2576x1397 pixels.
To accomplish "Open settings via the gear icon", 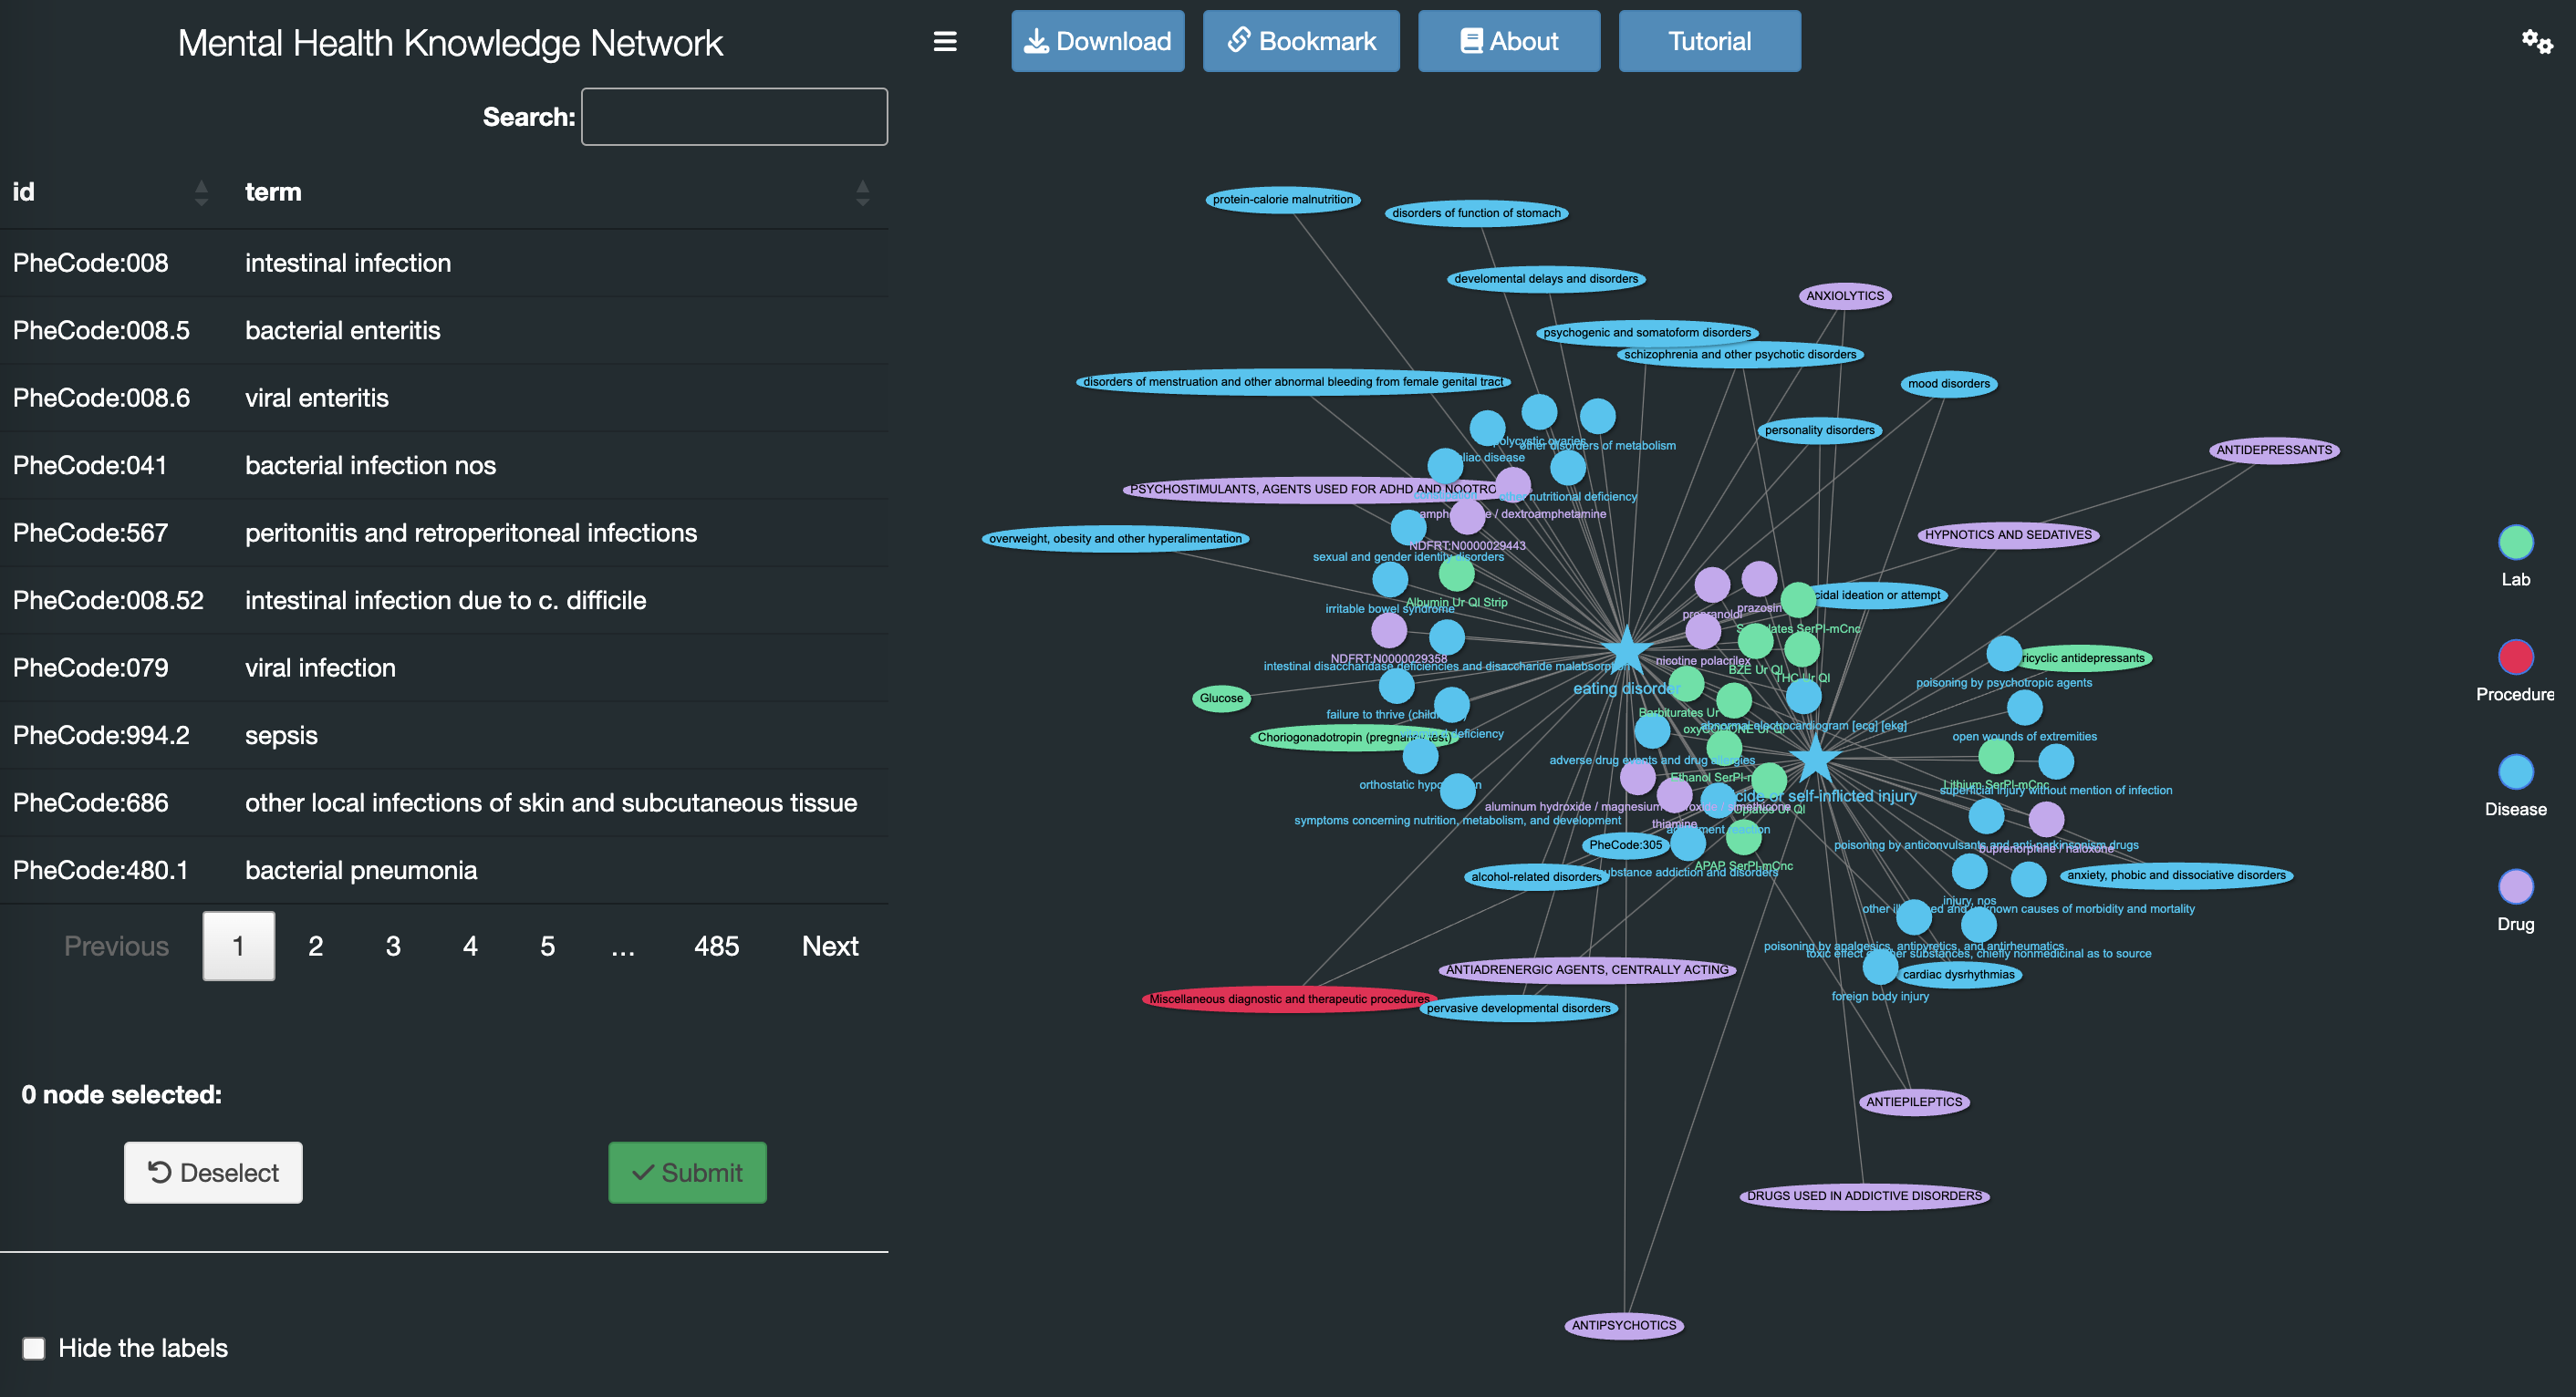I will tap(2537, 42).
